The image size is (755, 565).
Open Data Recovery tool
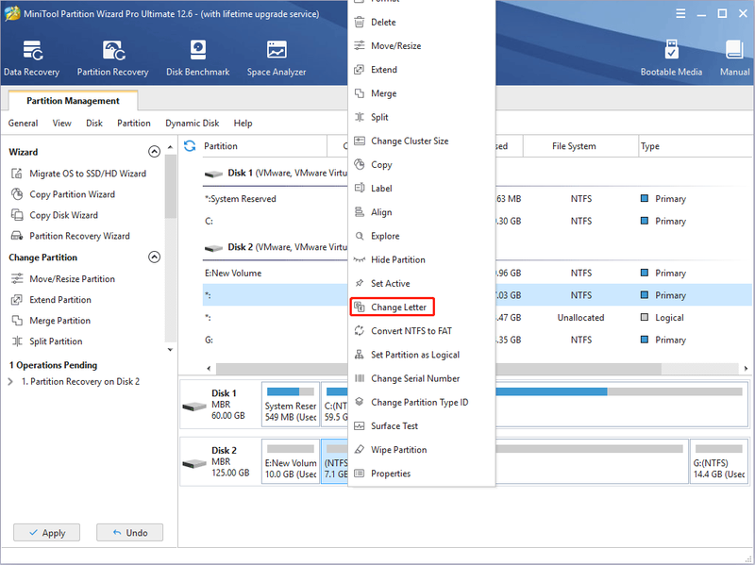[x=32, y=58]
